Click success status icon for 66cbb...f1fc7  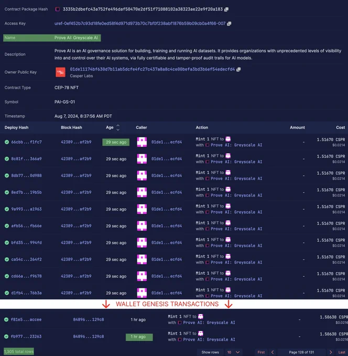point(7,142)
